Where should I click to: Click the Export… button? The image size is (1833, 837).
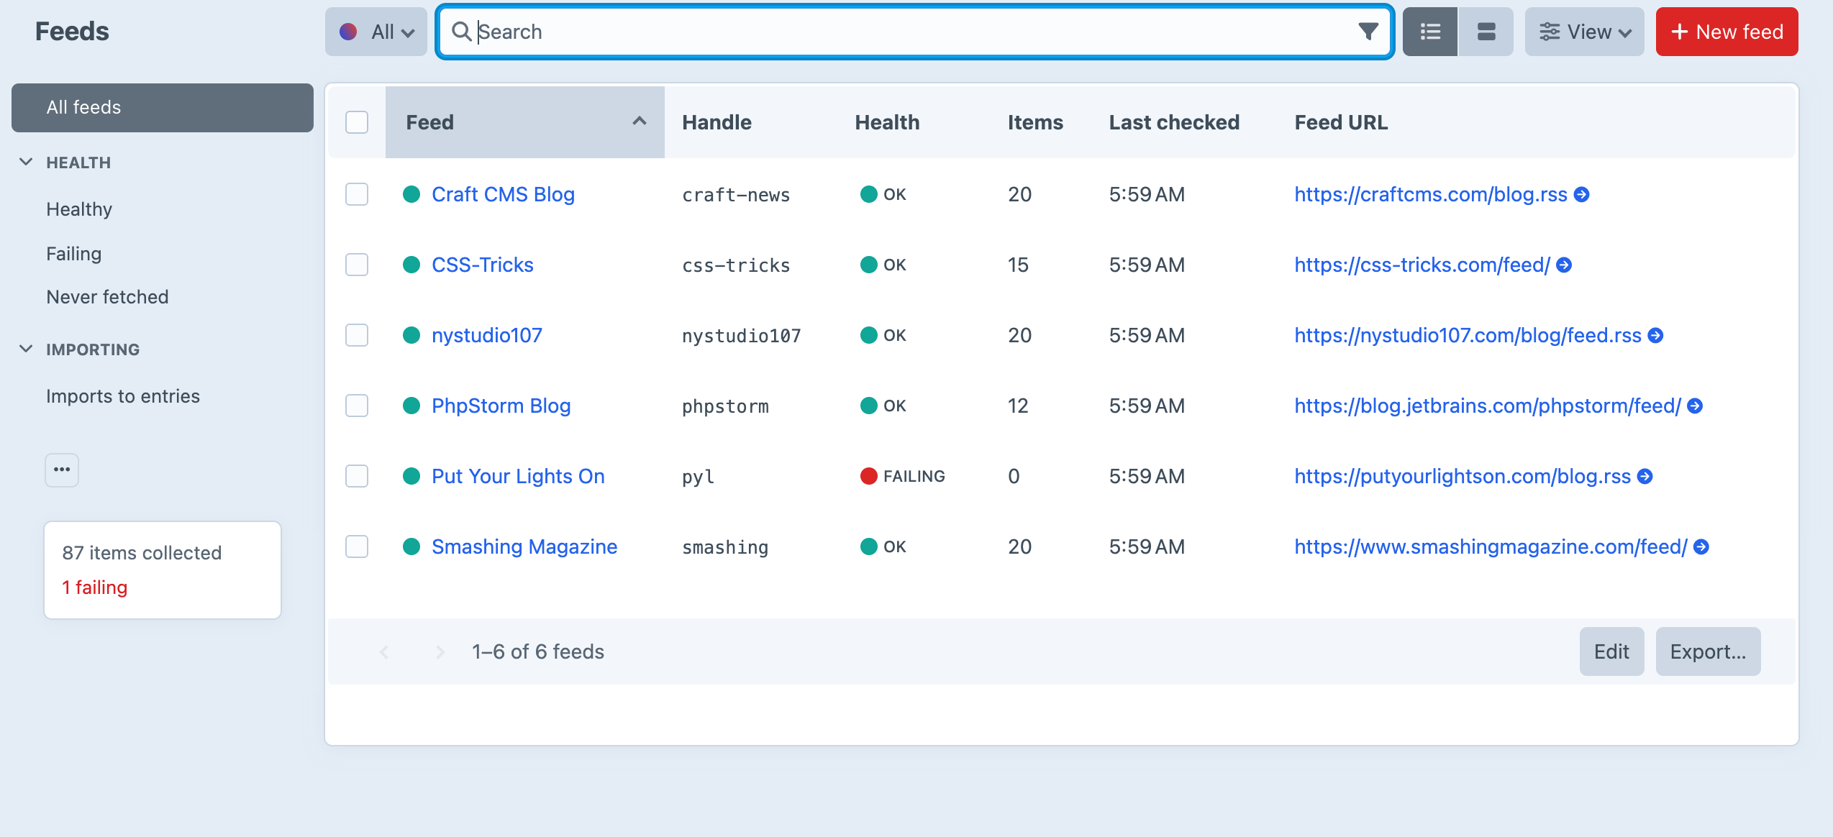pos(1708,651)
